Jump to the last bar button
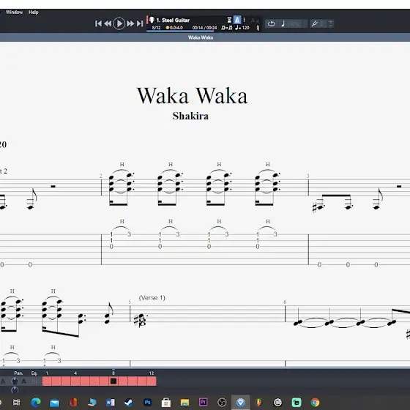Viewport: 410px width, 410px height. click(140, 23)
